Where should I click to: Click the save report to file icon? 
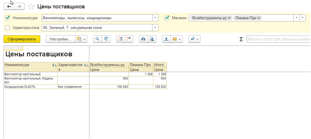pos(166,39)
